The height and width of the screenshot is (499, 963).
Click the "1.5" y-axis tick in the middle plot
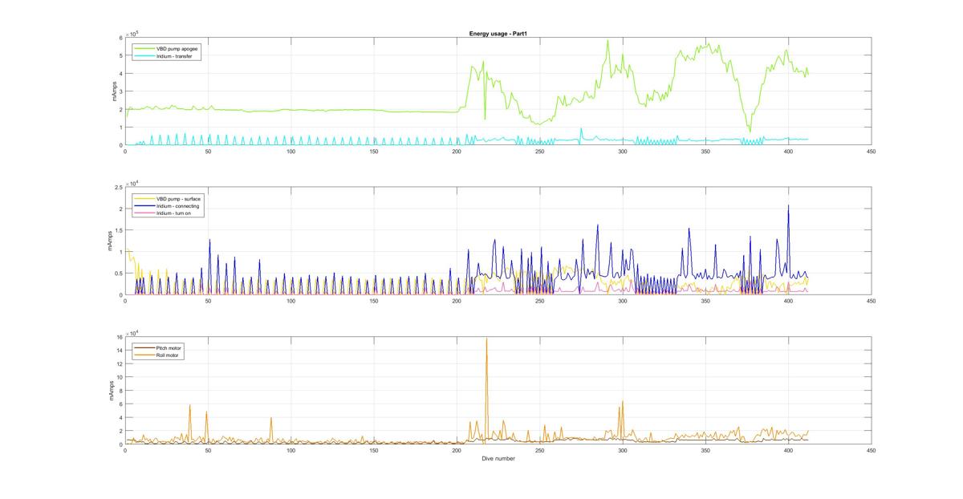pyautogui.click(x=117, y=230)
